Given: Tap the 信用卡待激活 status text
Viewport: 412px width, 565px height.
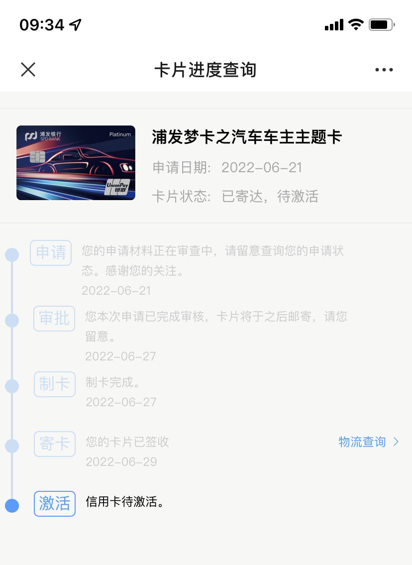Looking at the screenshot, I should 124,502.
